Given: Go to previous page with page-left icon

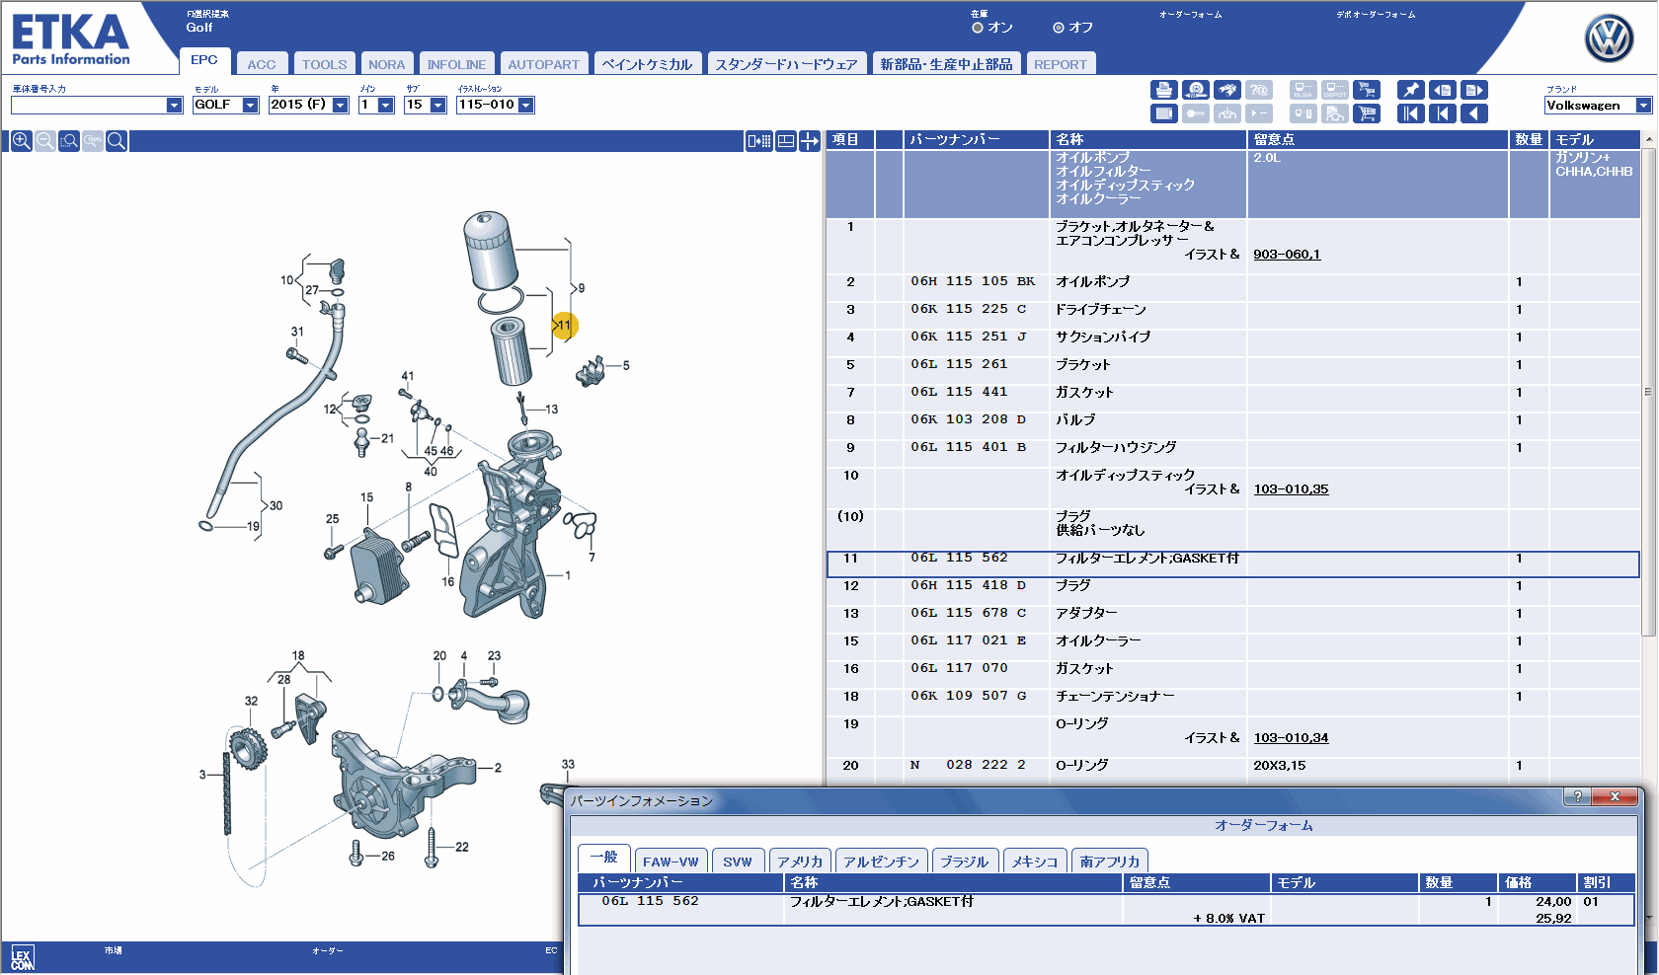Looking at the screenshot, I should tap(1443, 90).
